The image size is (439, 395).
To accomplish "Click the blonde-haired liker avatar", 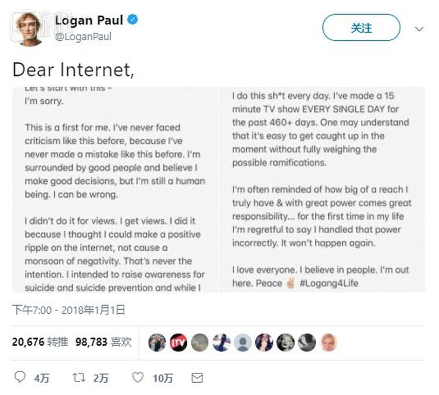I will point(328,342).
